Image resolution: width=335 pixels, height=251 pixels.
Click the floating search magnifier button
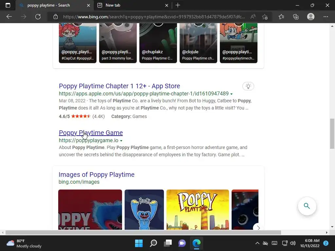[307, 206]
